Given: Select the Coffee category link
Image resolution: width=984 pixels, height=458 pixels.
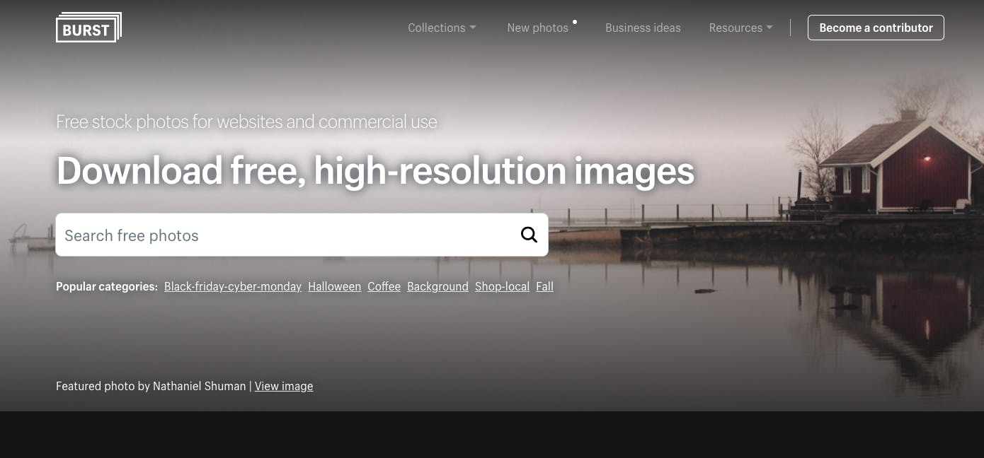Looking at the screenshot, I should coord(384,286).
